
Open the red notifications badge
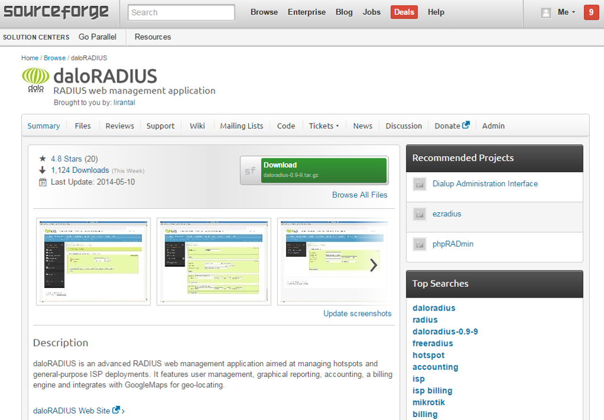pos(591,12)
